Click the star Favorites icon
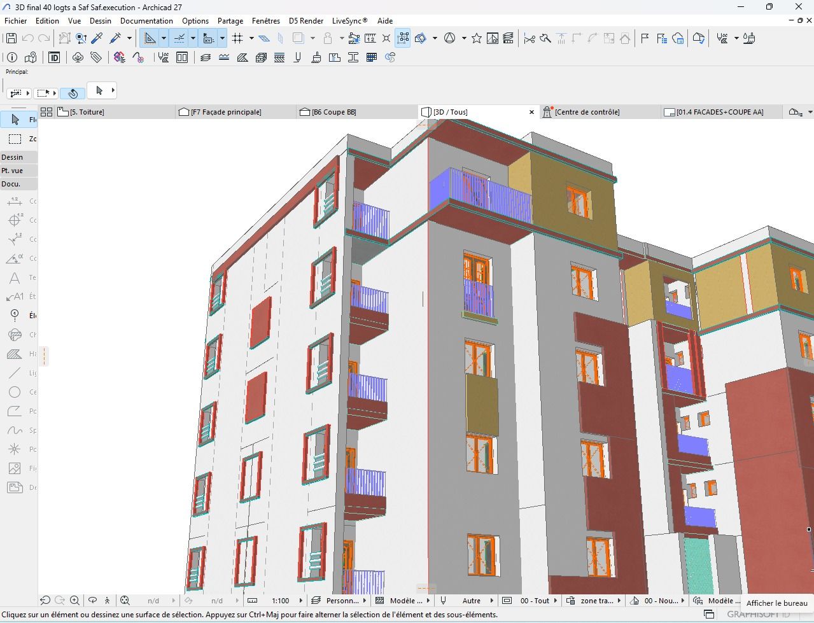814x623 pixels. coord(477,38)
